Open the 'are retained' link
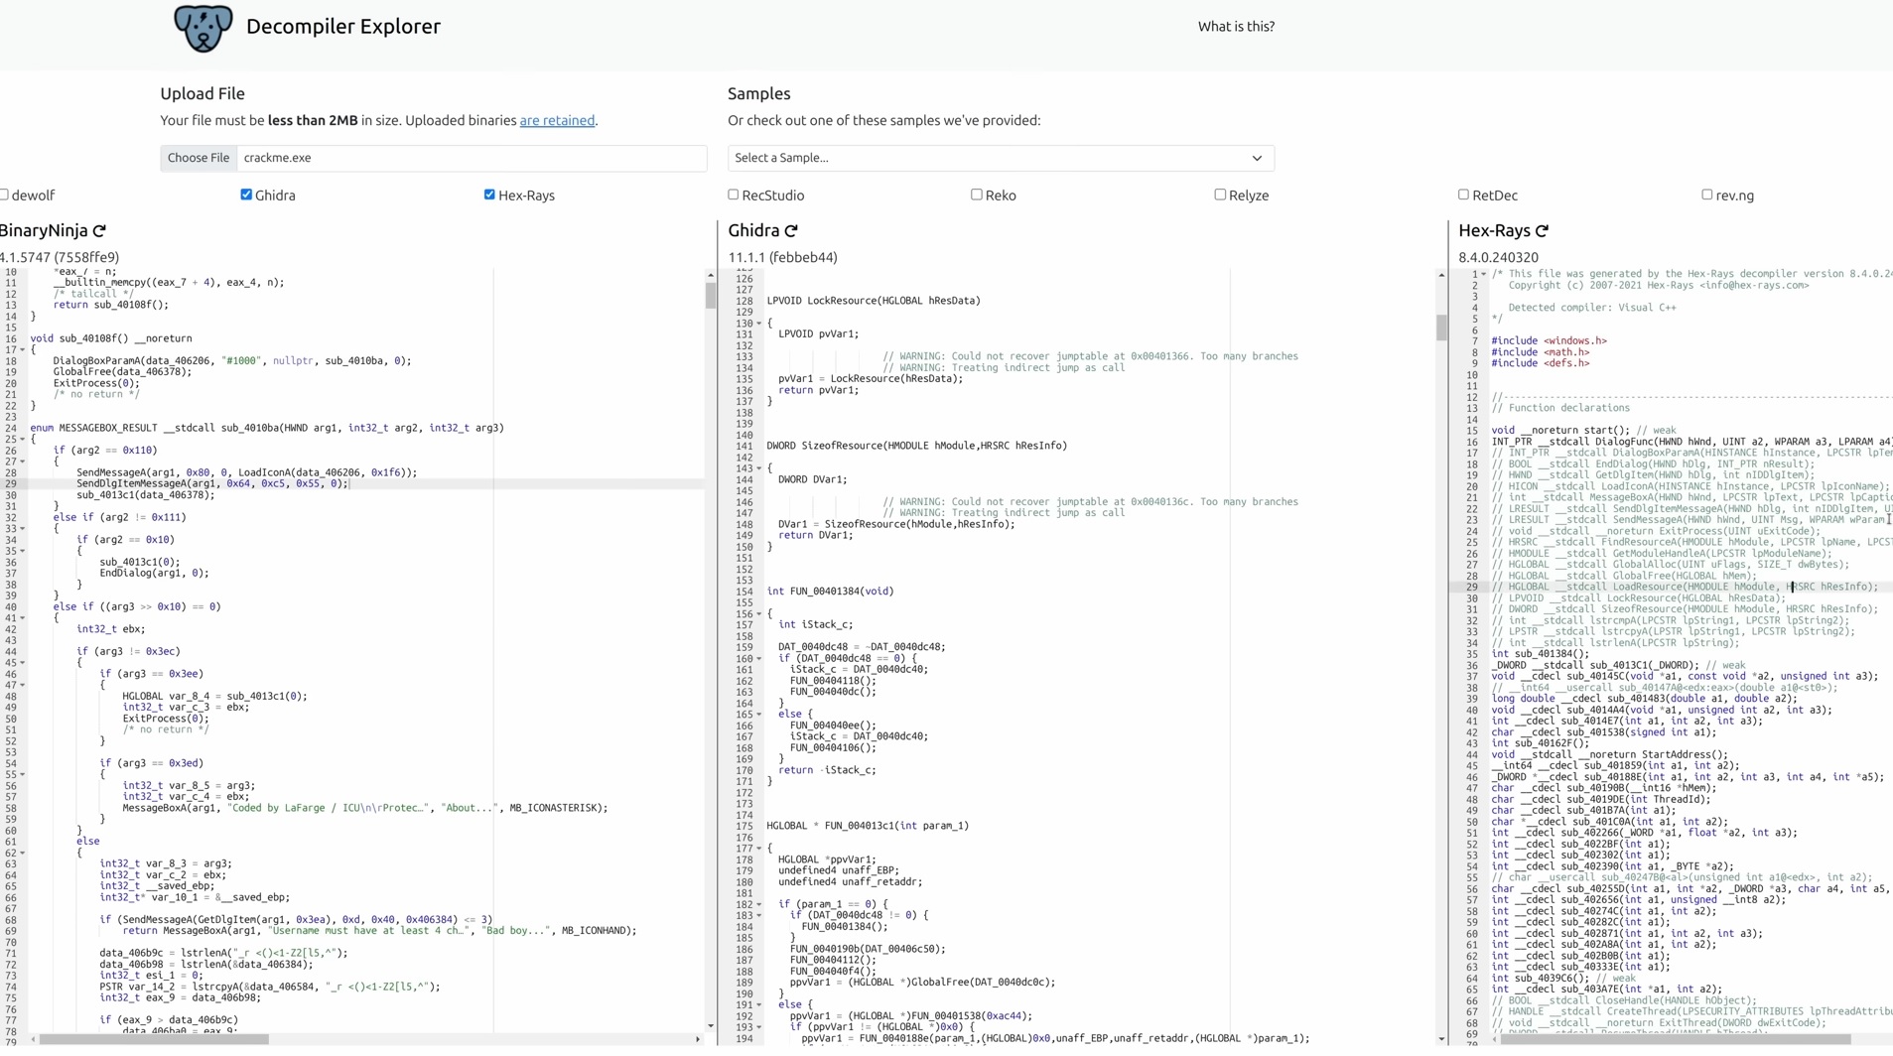The height and width of the screenshot is (1056, 1893). [x=557, y=120]
